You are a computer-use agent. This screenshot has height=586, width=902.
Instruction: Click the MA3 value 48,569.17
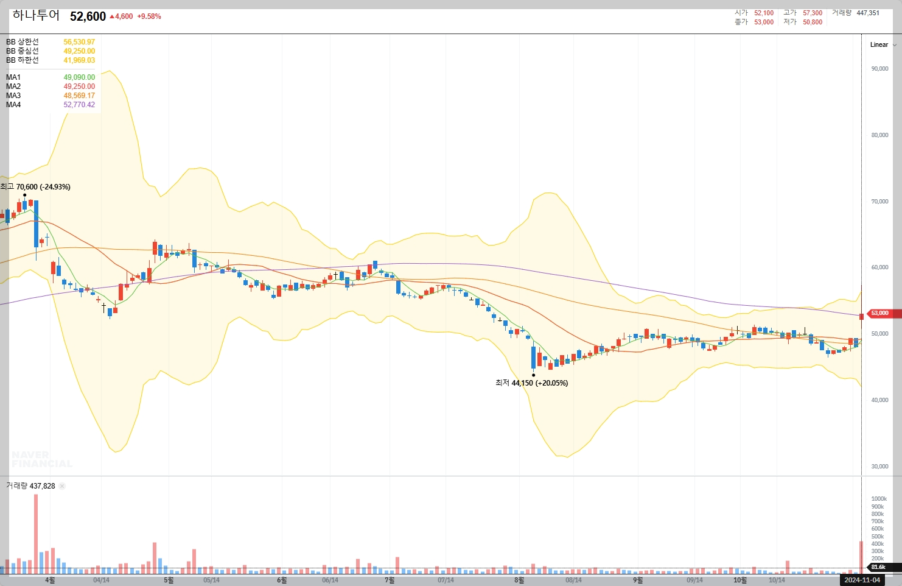[79, 96]
